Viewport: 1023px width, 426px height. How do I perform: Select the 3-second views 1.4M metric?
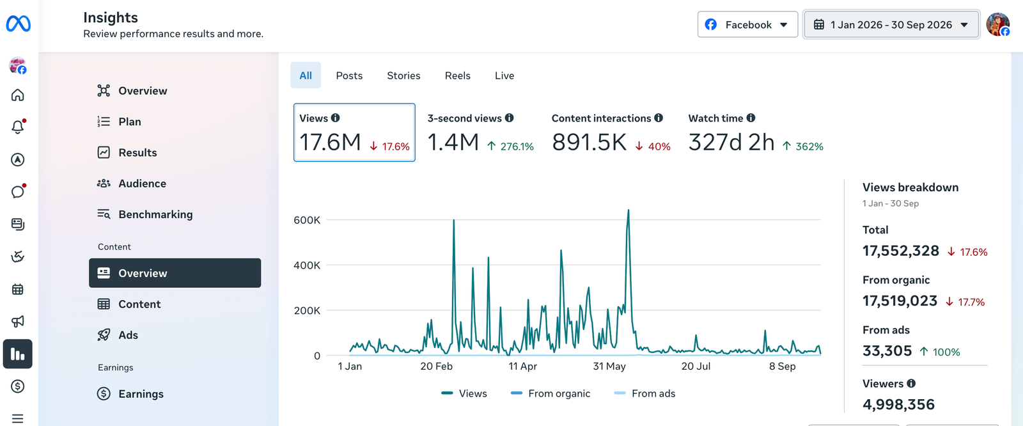481,132
